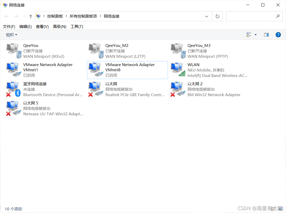The width and height of the screenshot is (286, 213).
Task: Expand the address bar history dropdown
Action: (x=207, y=17)
